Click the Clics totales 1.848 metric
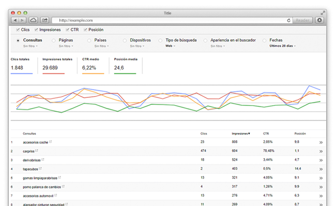336x206 pixels. [22, 65]
